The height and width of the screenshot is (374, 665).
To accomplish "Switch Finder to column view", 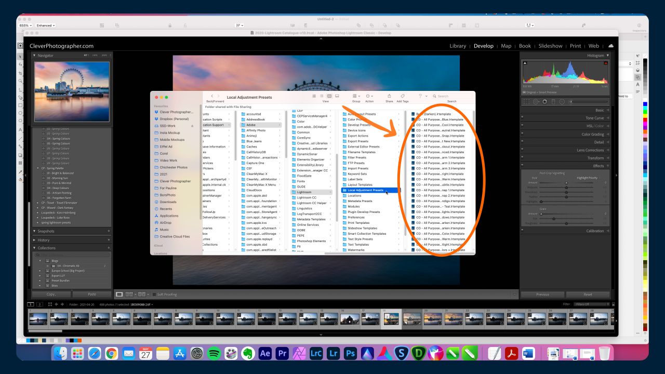I will tap(329, 96).
